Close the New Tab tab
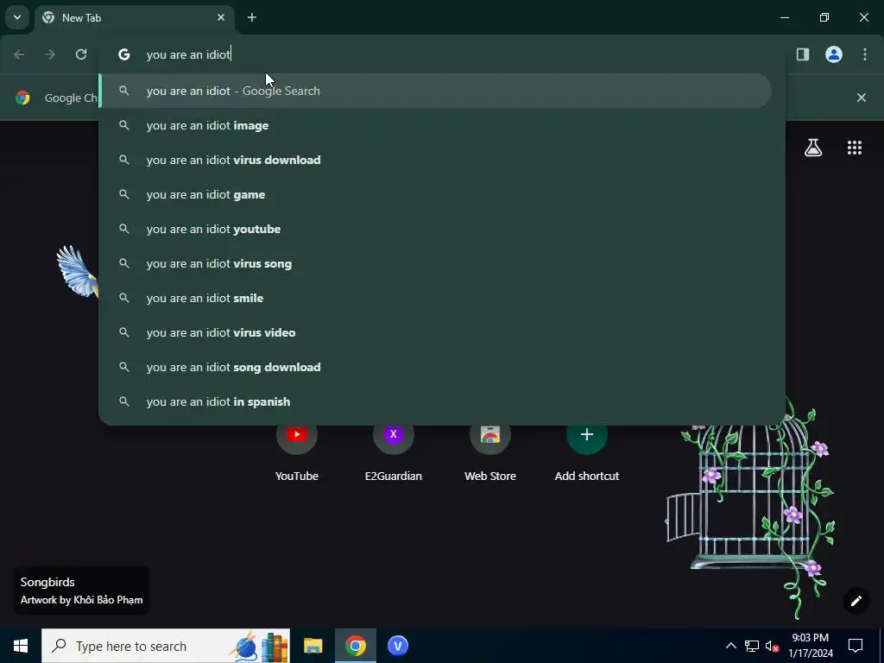Viewport: 884px width, 663px height. [x=221, y=17]
